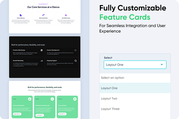The width and height of the screenshot is (179, 119).
Task: Click the 'Fully Customizable' headline
Action: pos(133,8)
